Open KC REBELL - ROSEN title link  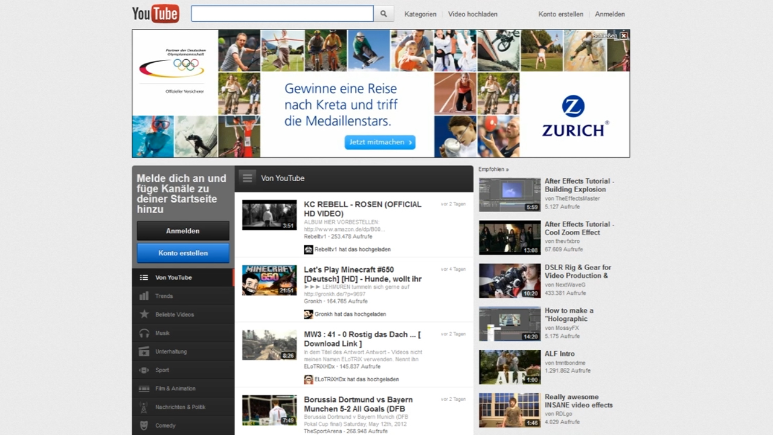[x=362, y=209]
